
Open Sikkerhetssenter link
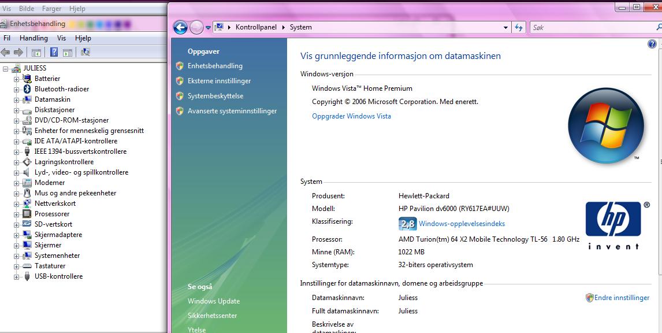pyautogui.click(x=213, y=316)
